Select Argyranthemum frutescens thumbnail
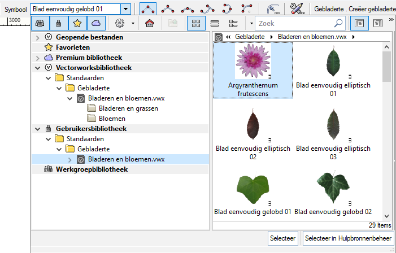Viewport: 396px width, 253px height. (253, 70)
